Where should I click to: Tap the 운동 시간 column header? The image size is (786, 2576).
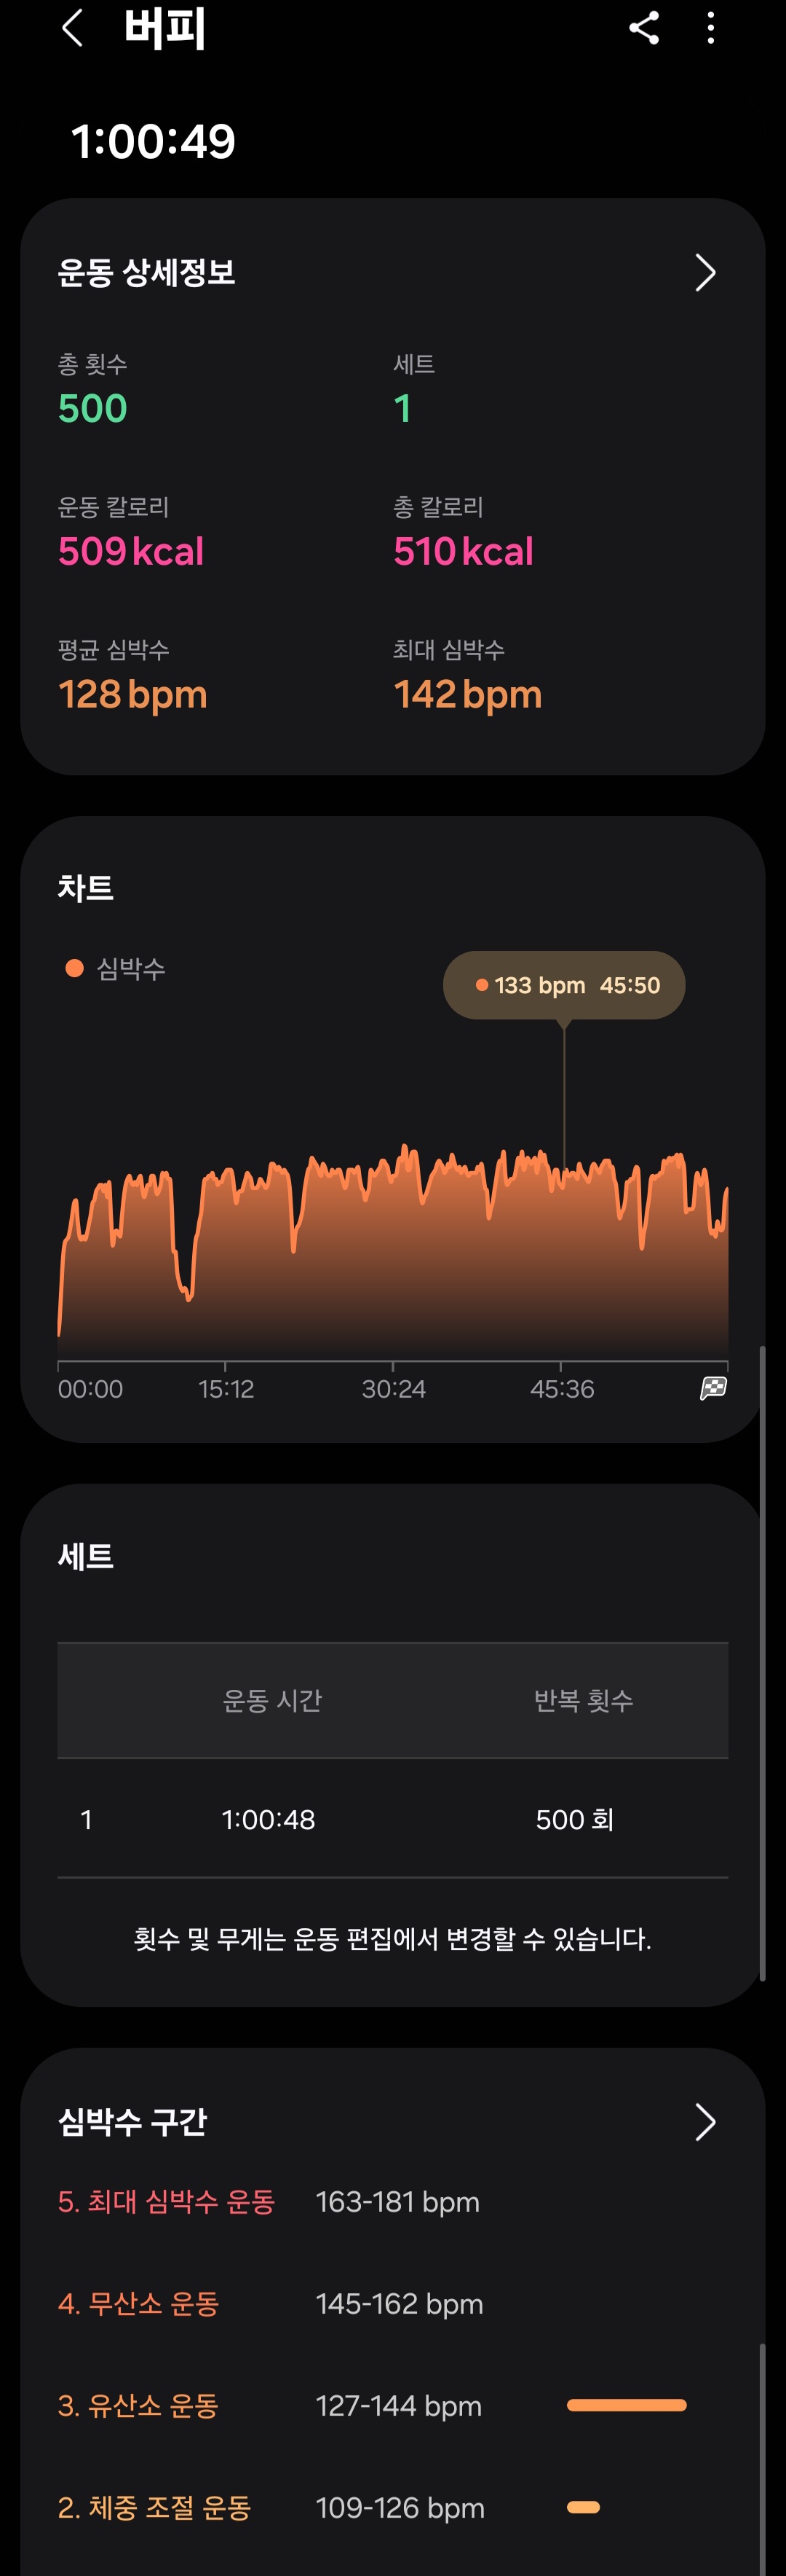coord(271,1700)
